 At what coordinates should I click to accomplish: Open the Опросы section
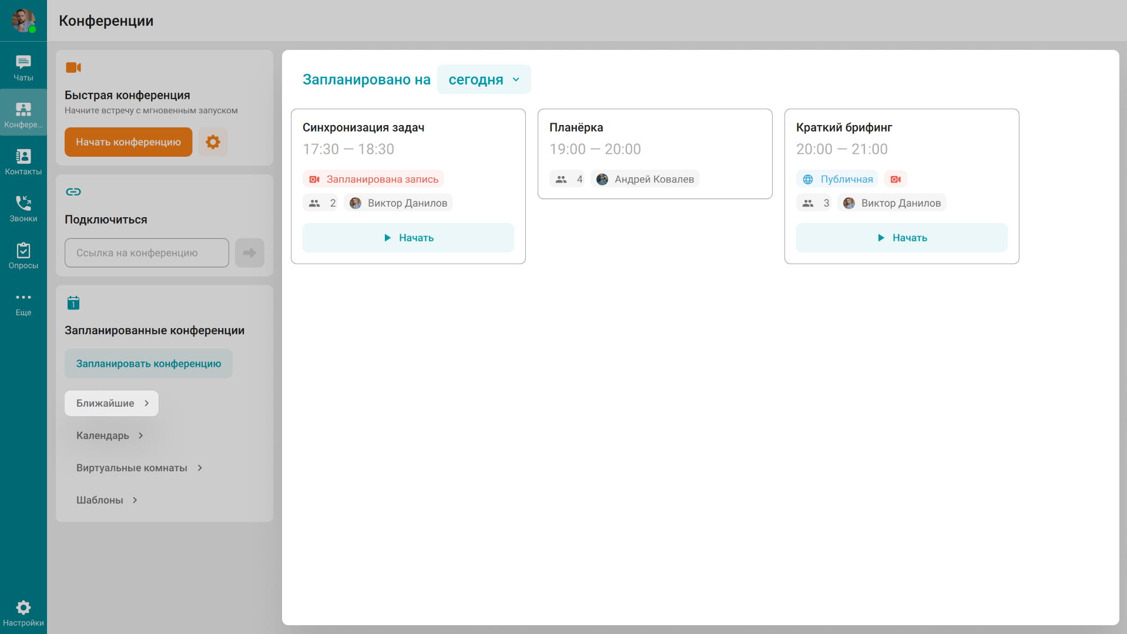point(24,256)
